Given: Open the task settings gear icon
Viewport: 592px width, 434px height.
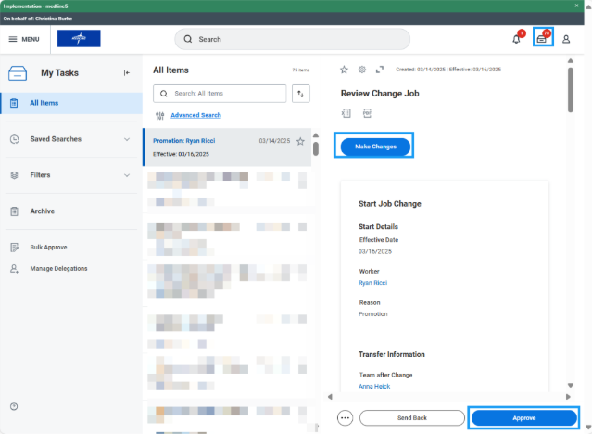Looking at the screenshot, I should pyautogui.click(x=362, y=69).
